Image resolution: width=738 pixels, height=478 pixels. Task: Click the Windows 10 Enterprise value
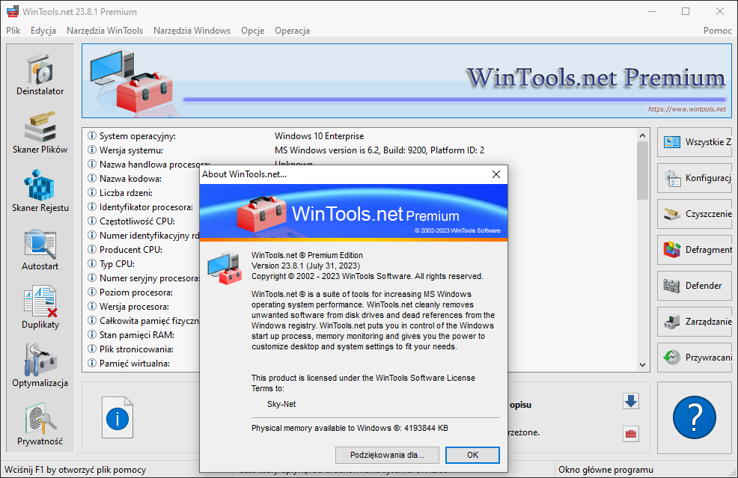(319, 136)
